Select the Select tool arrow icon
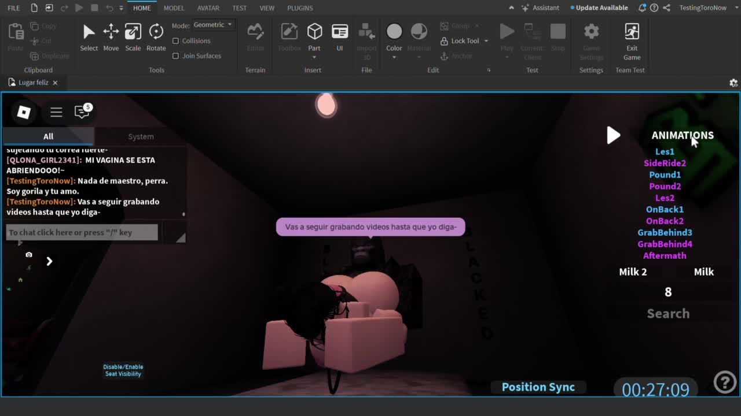 [89, 32]
